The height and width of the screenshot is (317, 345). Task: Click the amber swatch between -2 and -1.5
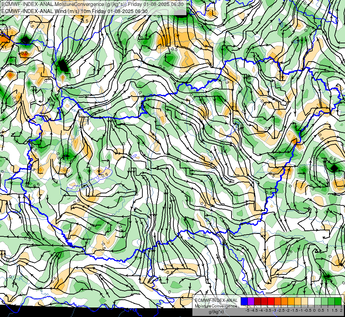click(291, 302)
